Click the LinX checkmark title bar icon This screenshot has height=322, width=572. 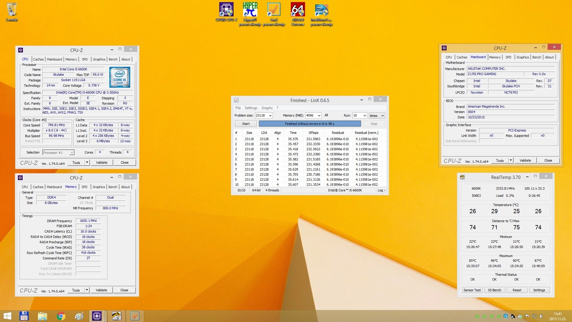(x=236, y=100)
